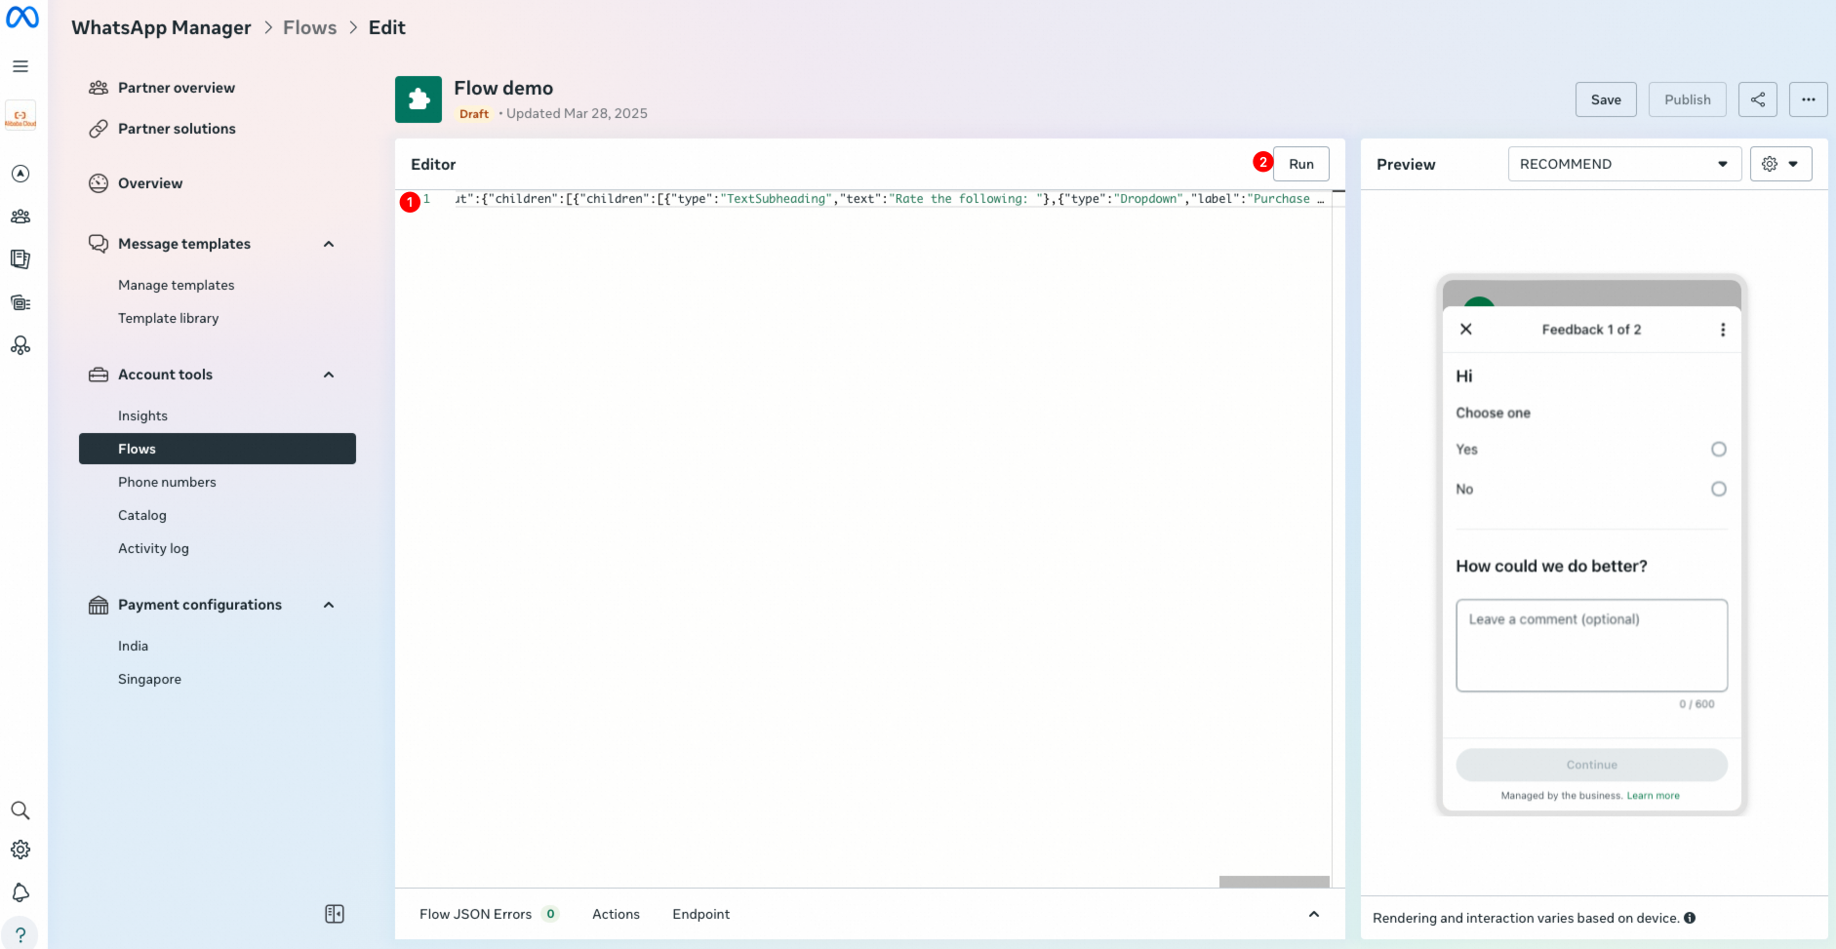1836x949 pixels.
Task: Click the search magnifier icon
Action: point(20,811)
